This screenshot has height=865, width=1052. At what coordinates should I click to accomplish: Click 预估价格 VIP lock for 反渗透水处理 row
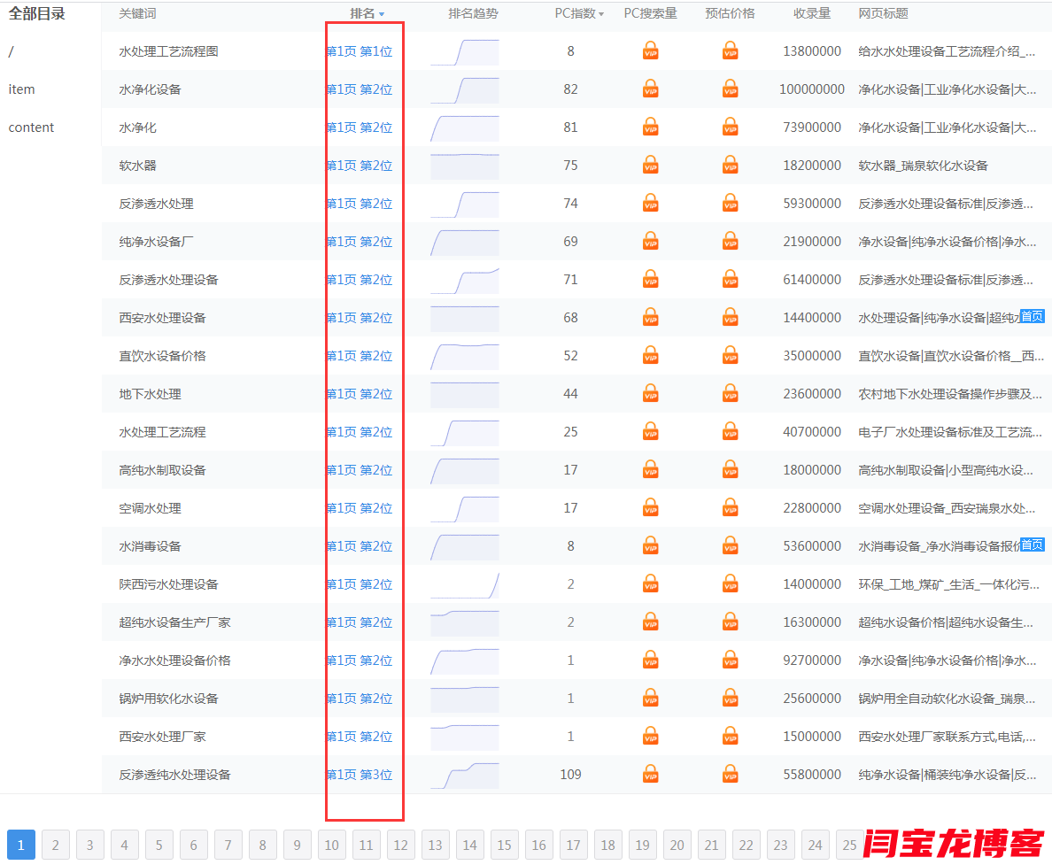tap(730, 204)
